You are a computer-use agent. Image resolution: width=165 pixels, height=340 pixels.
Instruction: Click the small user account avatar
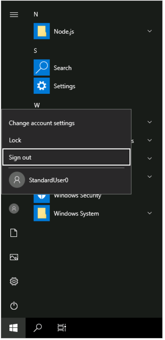[x=14, y=208]
